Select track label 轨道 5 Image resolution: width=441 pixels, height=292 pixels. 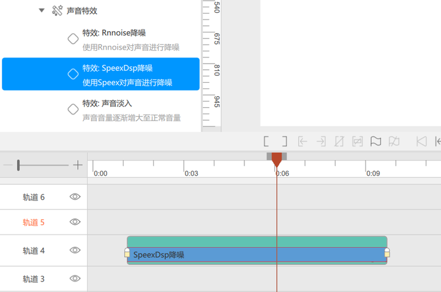pyautogui.click(x=34, y=223)
